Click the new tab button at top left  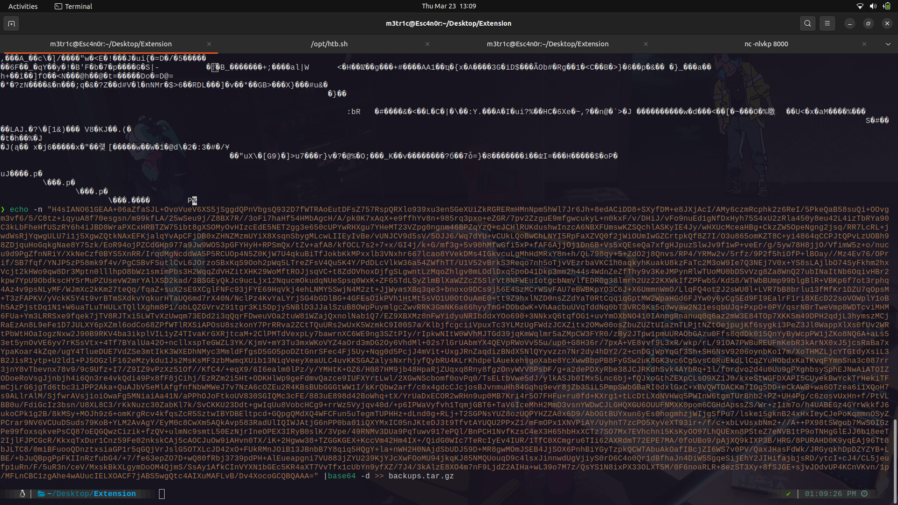click(x=11, y=23)
